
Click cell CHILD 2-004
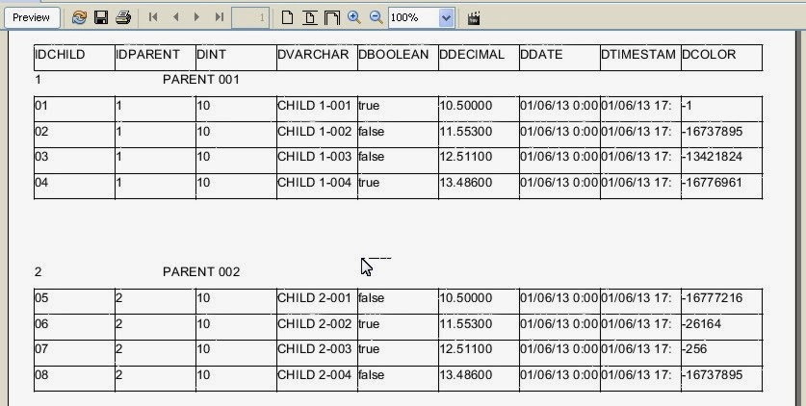(317, 378)
